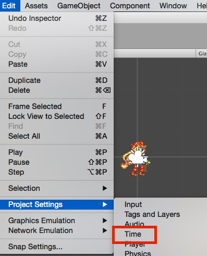Open the Gizmos dropdown in scene toolbar
The height and width of the screenshot is (256, 207).
(x=202, y=53)
